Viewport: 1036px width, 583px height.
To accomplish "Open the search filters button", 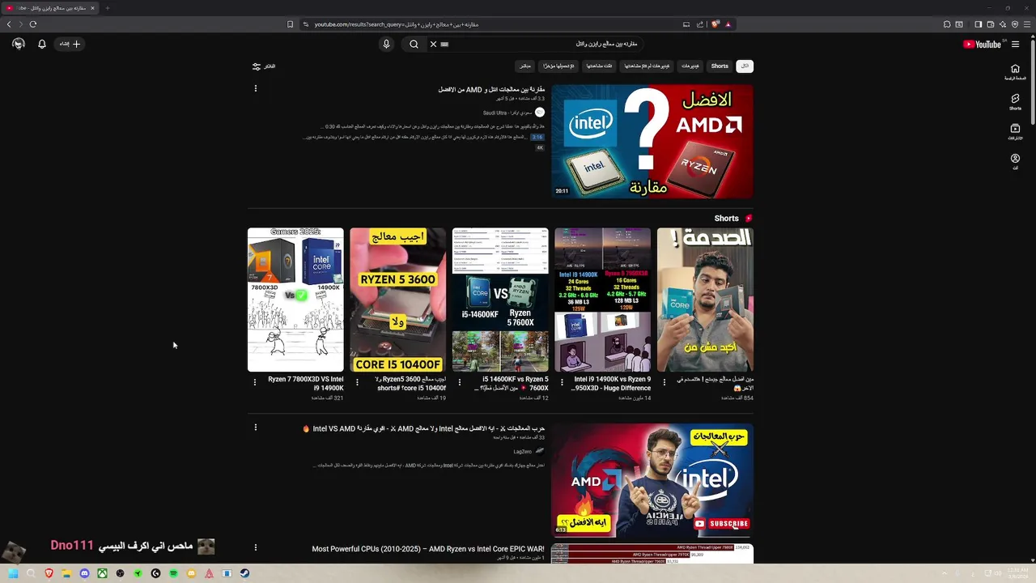I will click(x=264, y=66).
